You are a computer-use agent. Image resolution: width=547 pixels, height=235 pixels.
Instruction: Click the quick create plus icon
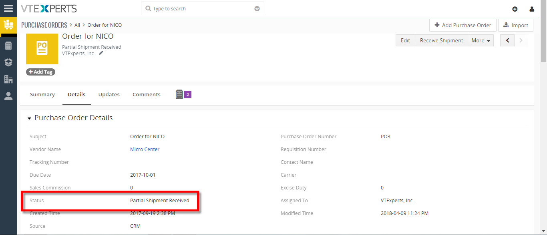[515, 9]
